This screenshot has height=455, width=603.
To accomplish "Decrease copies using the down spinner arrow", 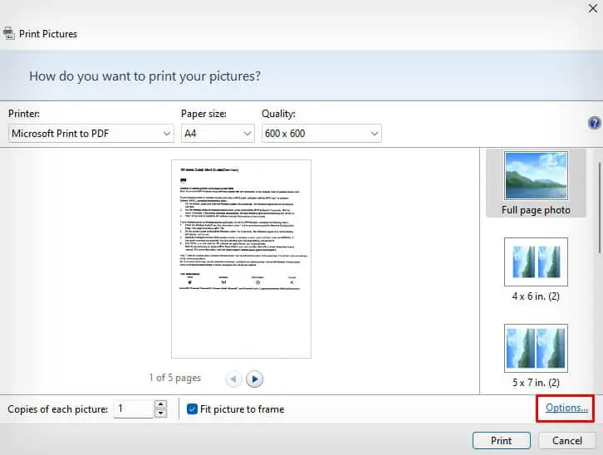I will (x=160, y=413).
